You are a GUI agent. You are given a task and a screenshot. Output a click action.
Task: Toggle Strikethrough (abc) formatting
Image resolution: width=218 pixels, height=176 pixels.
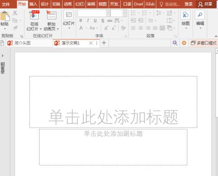110,21
